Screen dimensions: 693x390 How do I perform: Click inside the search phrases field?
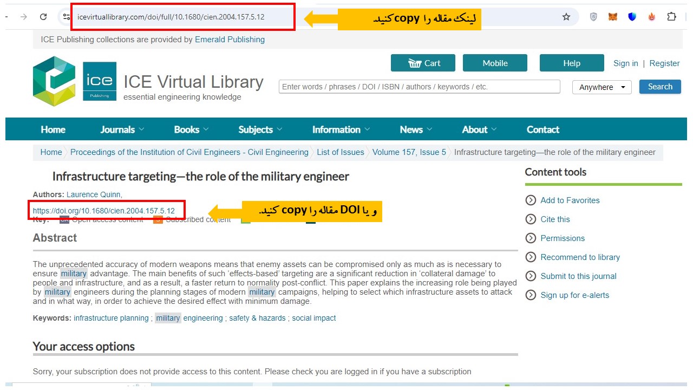420,87
